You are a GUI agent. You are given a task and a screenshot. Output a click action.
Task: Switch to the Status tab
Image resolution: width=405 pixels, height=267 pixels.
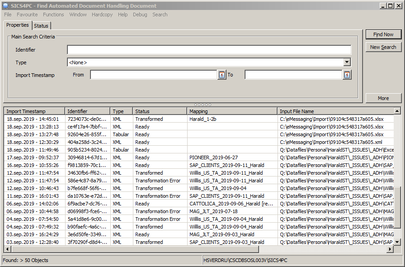41,26
